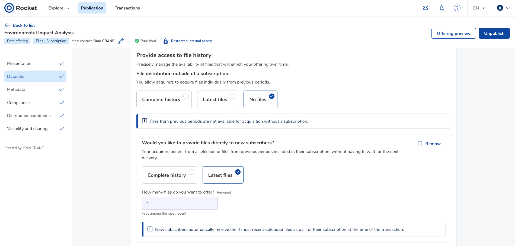Click the back arrow icon
Screen dimensions: 515x246
pos(7,25)
